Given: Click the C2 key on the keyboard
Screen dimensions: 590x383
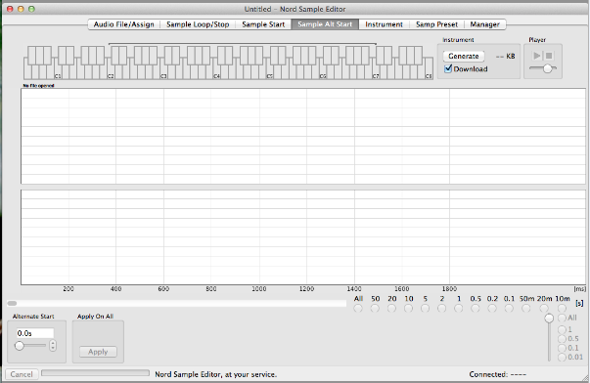Looking at the screenshot, I should [111, 73].
